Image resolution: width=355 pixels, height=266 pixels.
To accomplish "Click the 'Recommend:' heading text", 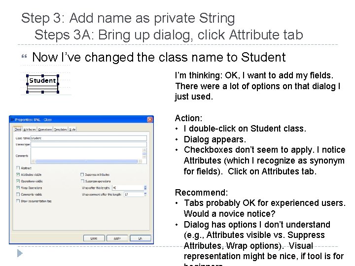I will tap(201, 193).
